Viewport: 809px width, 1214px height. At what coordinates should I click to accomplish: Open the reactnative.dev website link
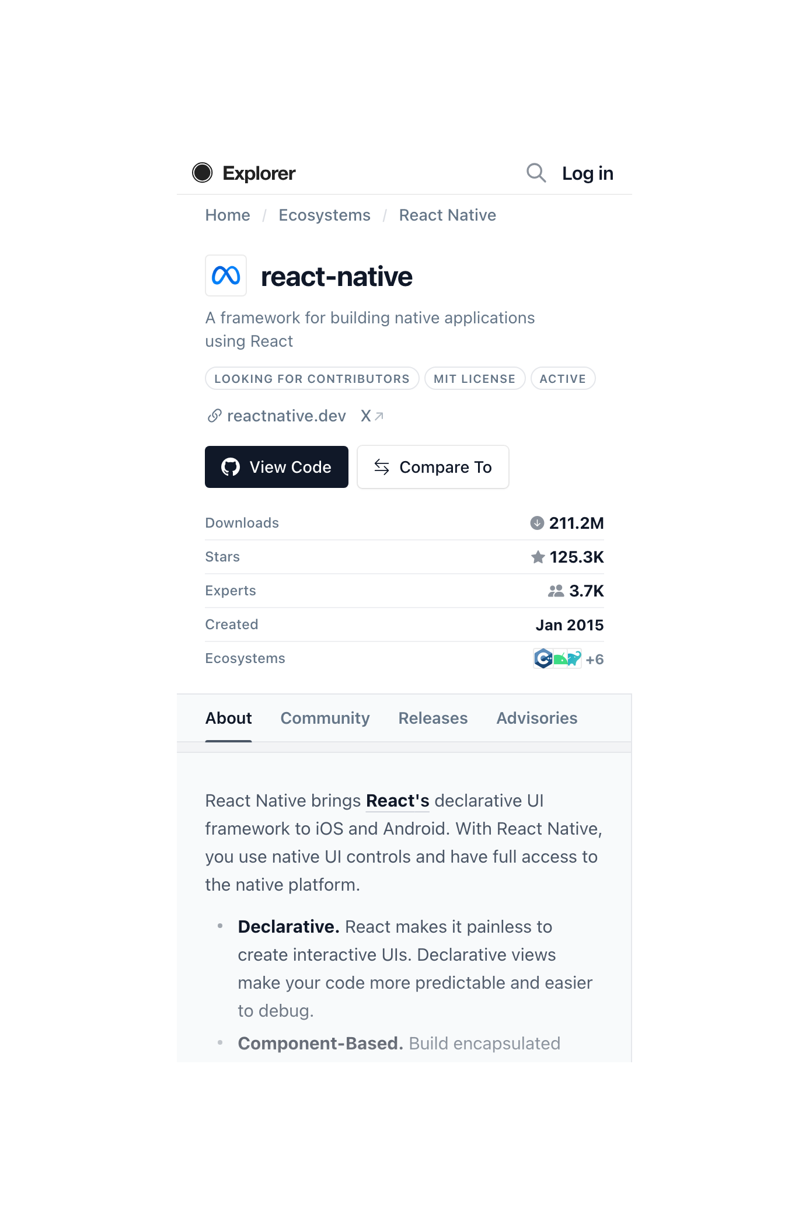point(286,416)
